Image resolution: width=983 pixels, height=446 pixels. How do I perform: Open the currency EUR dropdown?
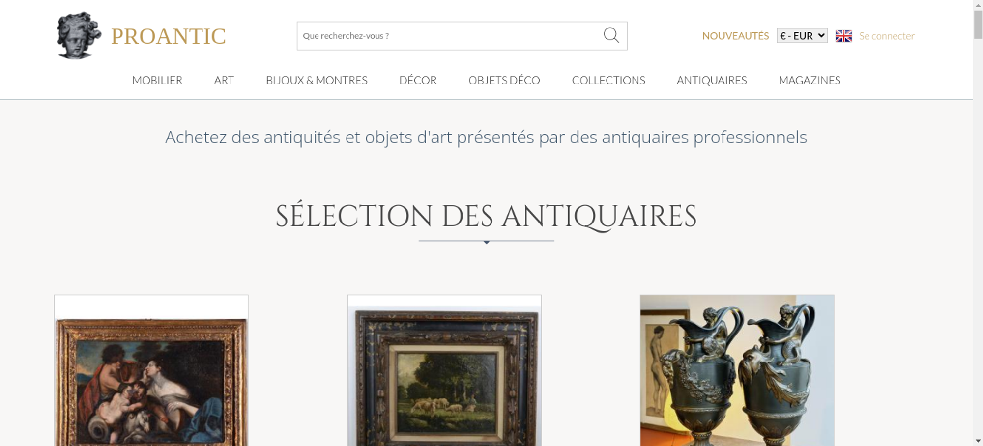point(802,36)
